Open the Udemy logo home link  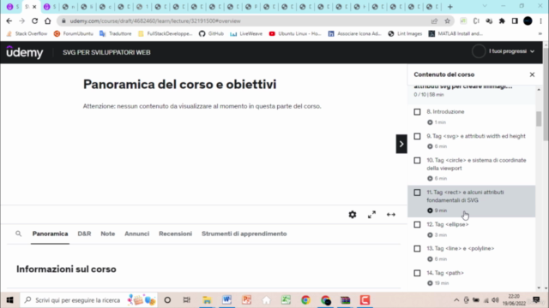tap(25, 52)
